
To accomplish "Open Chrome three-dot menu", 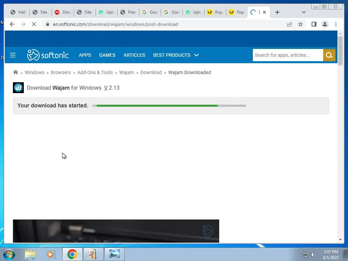I will [336, 24].
